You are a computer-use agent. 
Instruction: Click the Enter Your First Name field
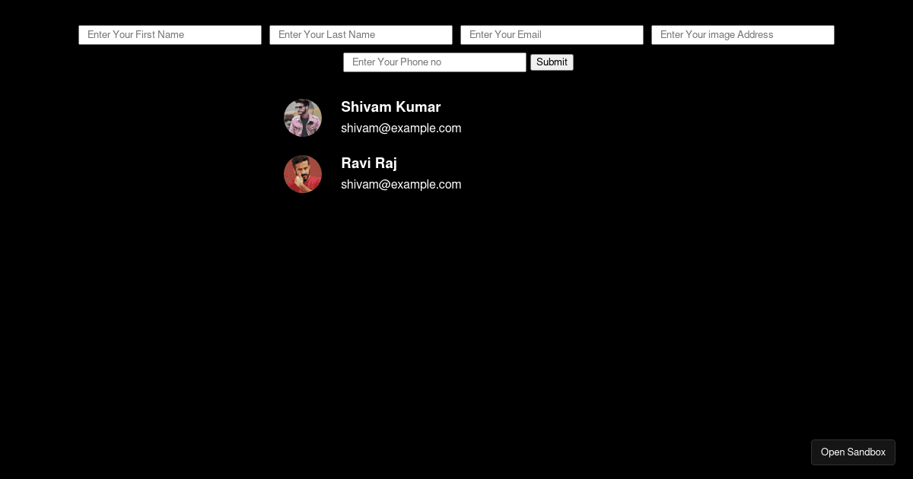[170, 35]
